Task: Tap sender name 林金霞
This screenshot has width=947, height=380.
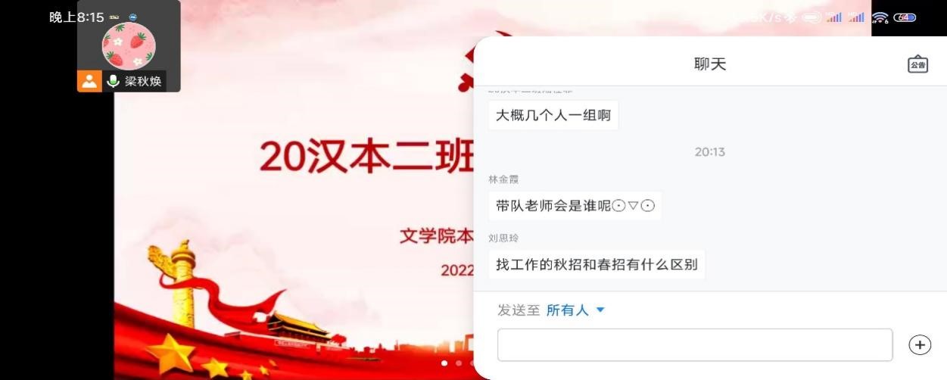Action: click(503, 179)
